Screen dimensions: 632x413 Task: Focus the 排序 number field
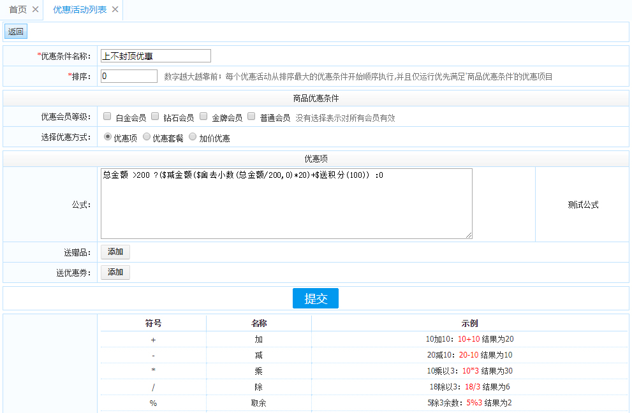[129, 76]
